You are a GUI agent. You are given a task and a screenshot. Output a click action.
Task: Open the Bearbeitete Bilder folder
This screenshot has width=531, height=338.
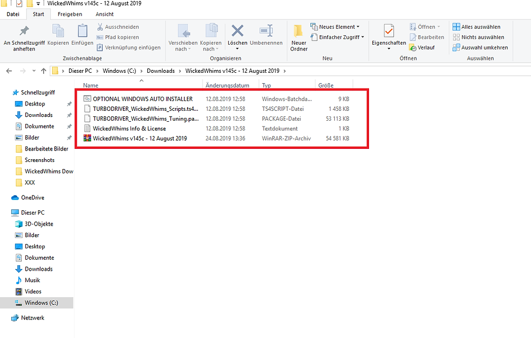[46, 149]
